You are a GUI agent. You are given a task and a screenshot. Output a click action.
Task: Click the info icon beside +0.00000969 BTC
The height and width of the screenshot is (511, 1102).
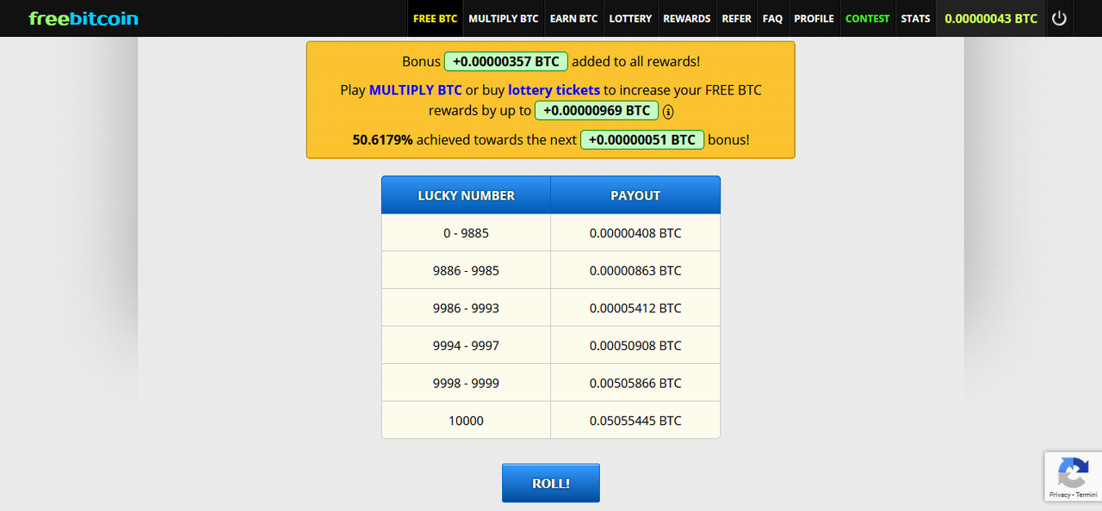coord(667,111)
